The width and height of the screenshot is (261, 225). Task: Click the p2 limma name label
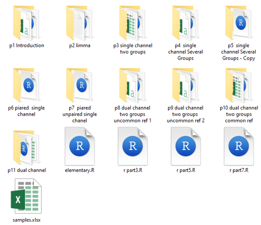pos(80,46)
